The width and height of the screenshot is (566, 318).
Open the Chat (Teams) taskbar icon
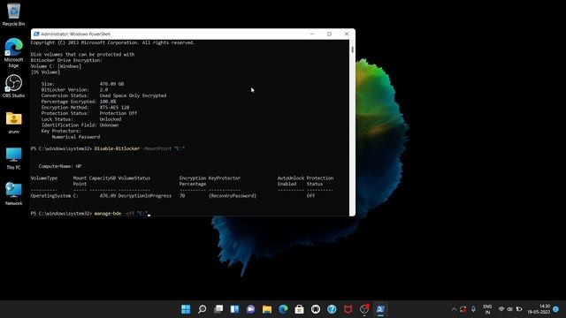[x=251, y=309]
